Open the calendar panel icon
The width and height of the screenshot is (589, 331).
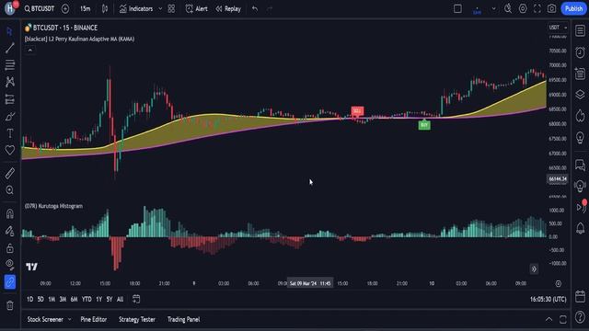tap(580, 296)
